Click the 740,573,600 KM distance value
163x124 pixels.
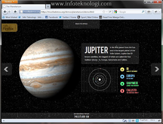pos(81,117)
